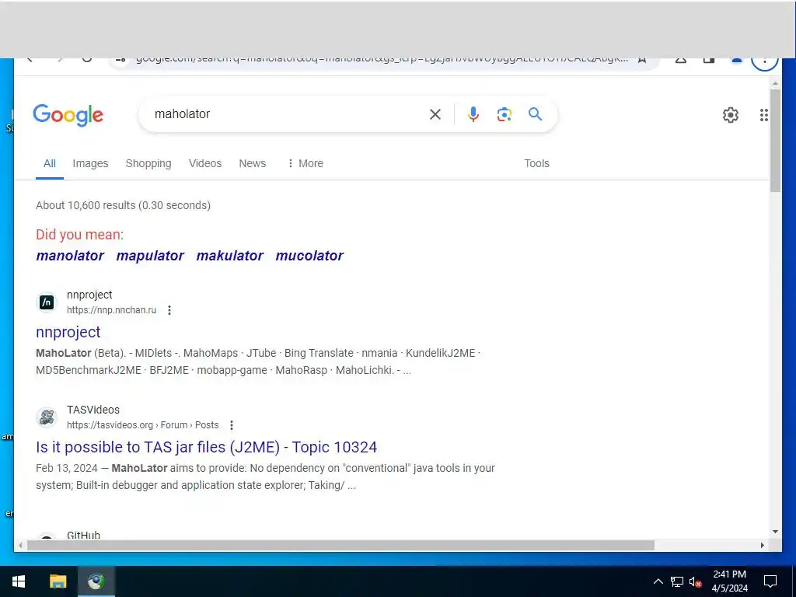Switch to the Images tab
The image size is (796, 597).
90,163
